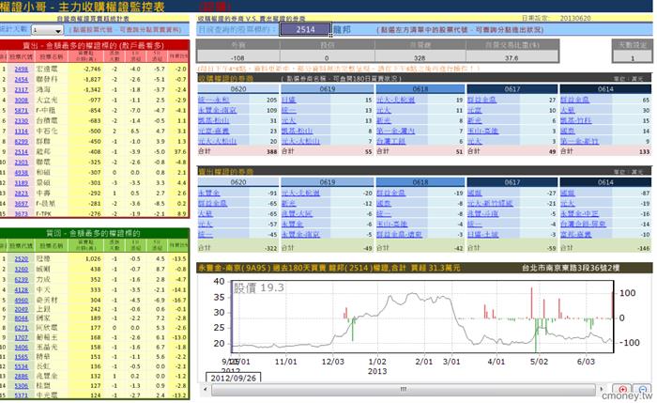The height and width of the screenshot is (403, 657).
Task: Move the chart's horizontal scrollbar thumb
Action: [403, 389]
